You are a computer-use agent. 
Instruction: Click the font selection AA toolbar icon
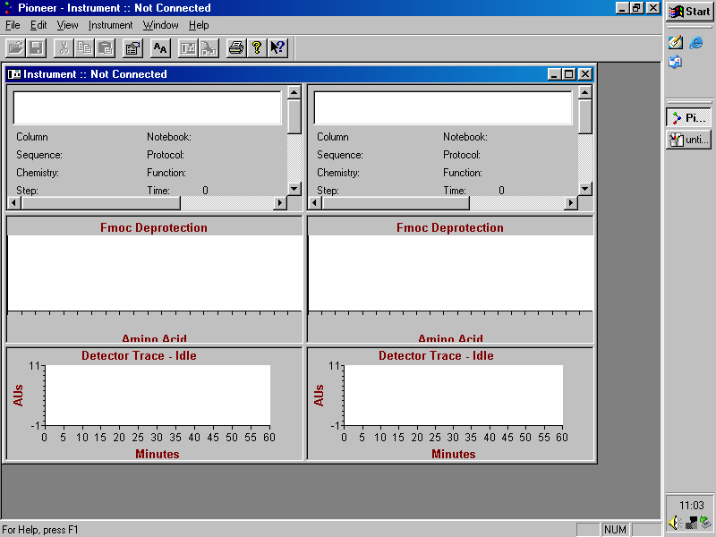point(159,47)
